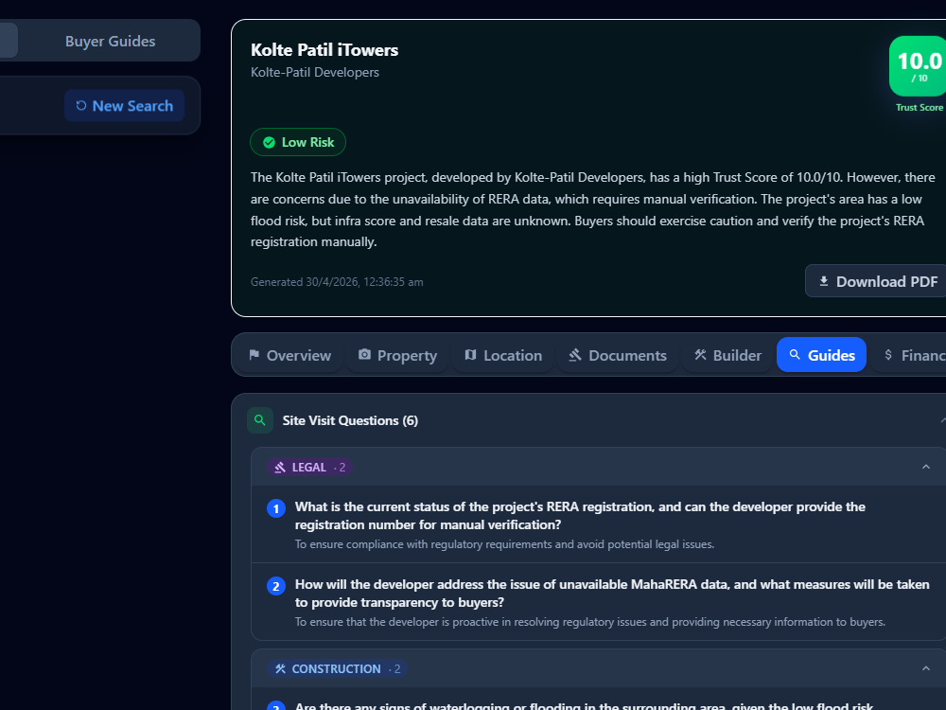This screenshot has width=946, height=710.
Task: Click question number 1 badge
Action: tap(276, 508)
